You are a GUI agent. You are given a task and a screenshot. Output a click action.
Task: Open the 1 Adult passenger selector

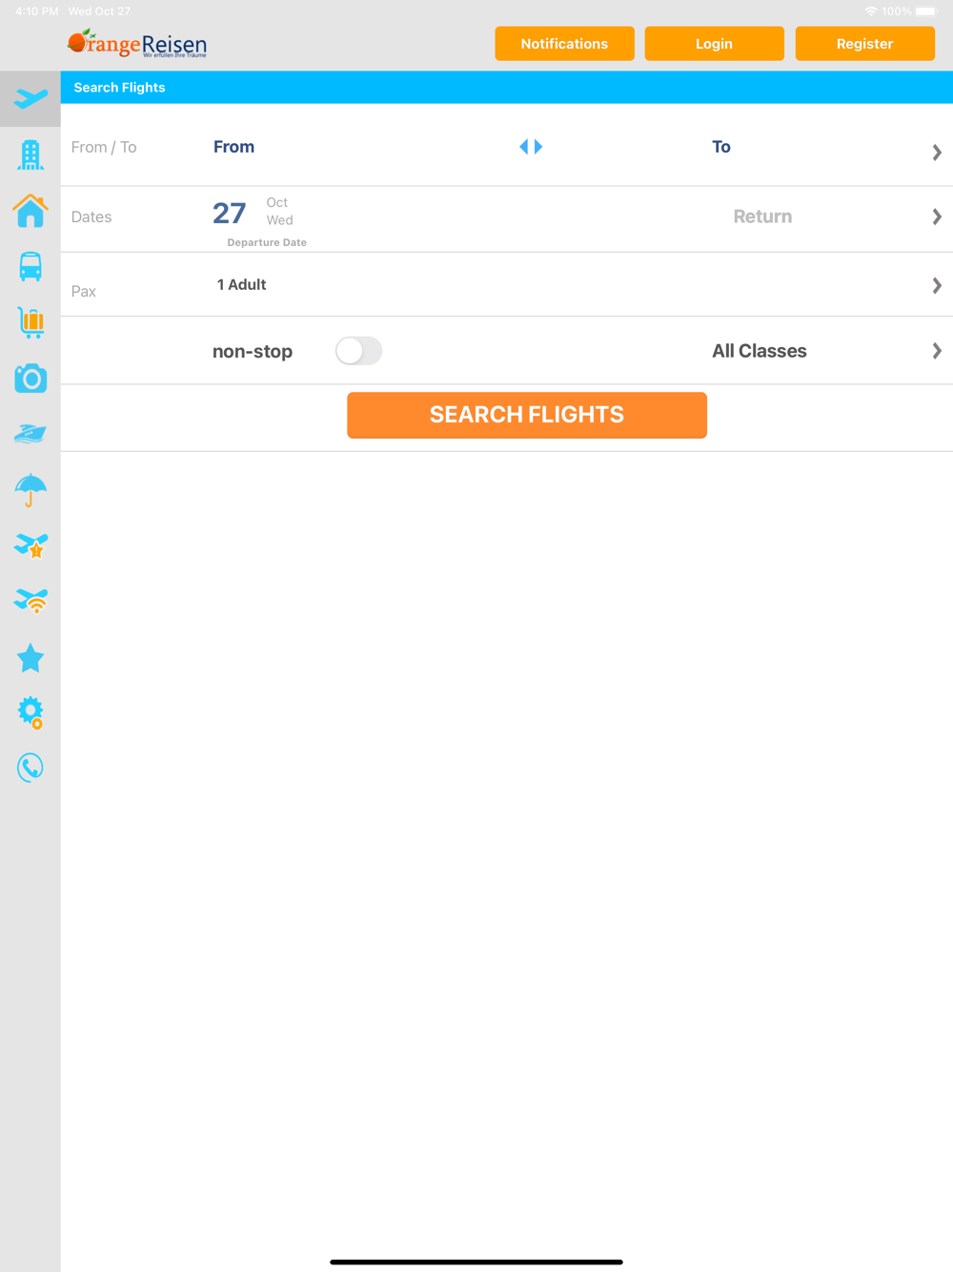point(242,284)
